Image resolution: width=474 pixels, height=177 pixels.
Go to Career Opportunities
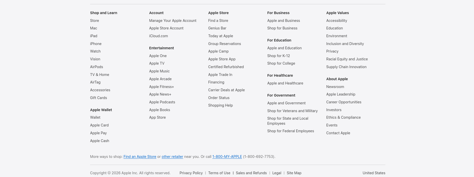pyautogui.click(x=343, y=102)
